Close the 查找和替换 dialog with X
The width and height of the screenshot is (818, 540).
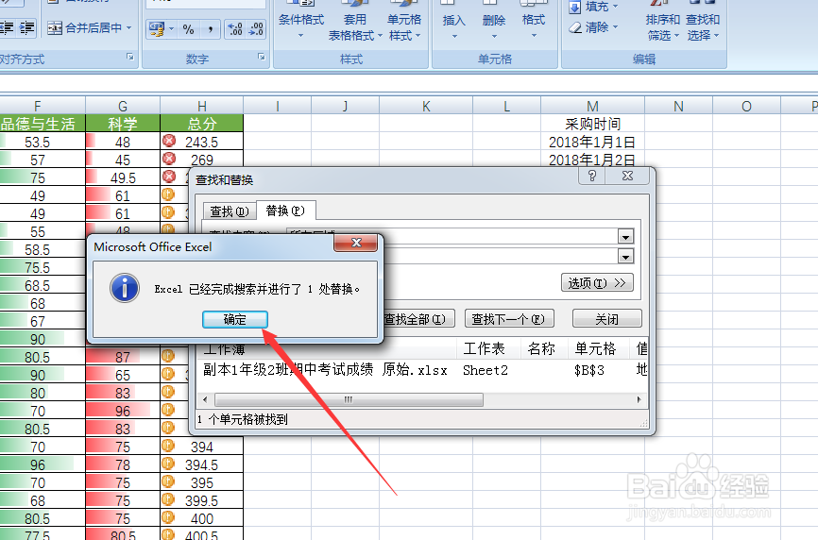tap(627, 177)
